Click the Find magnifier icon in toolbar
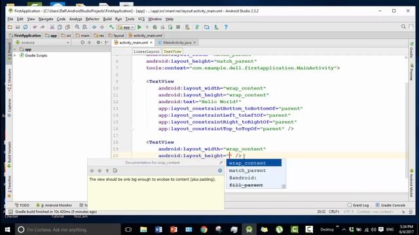 [77, 27]
